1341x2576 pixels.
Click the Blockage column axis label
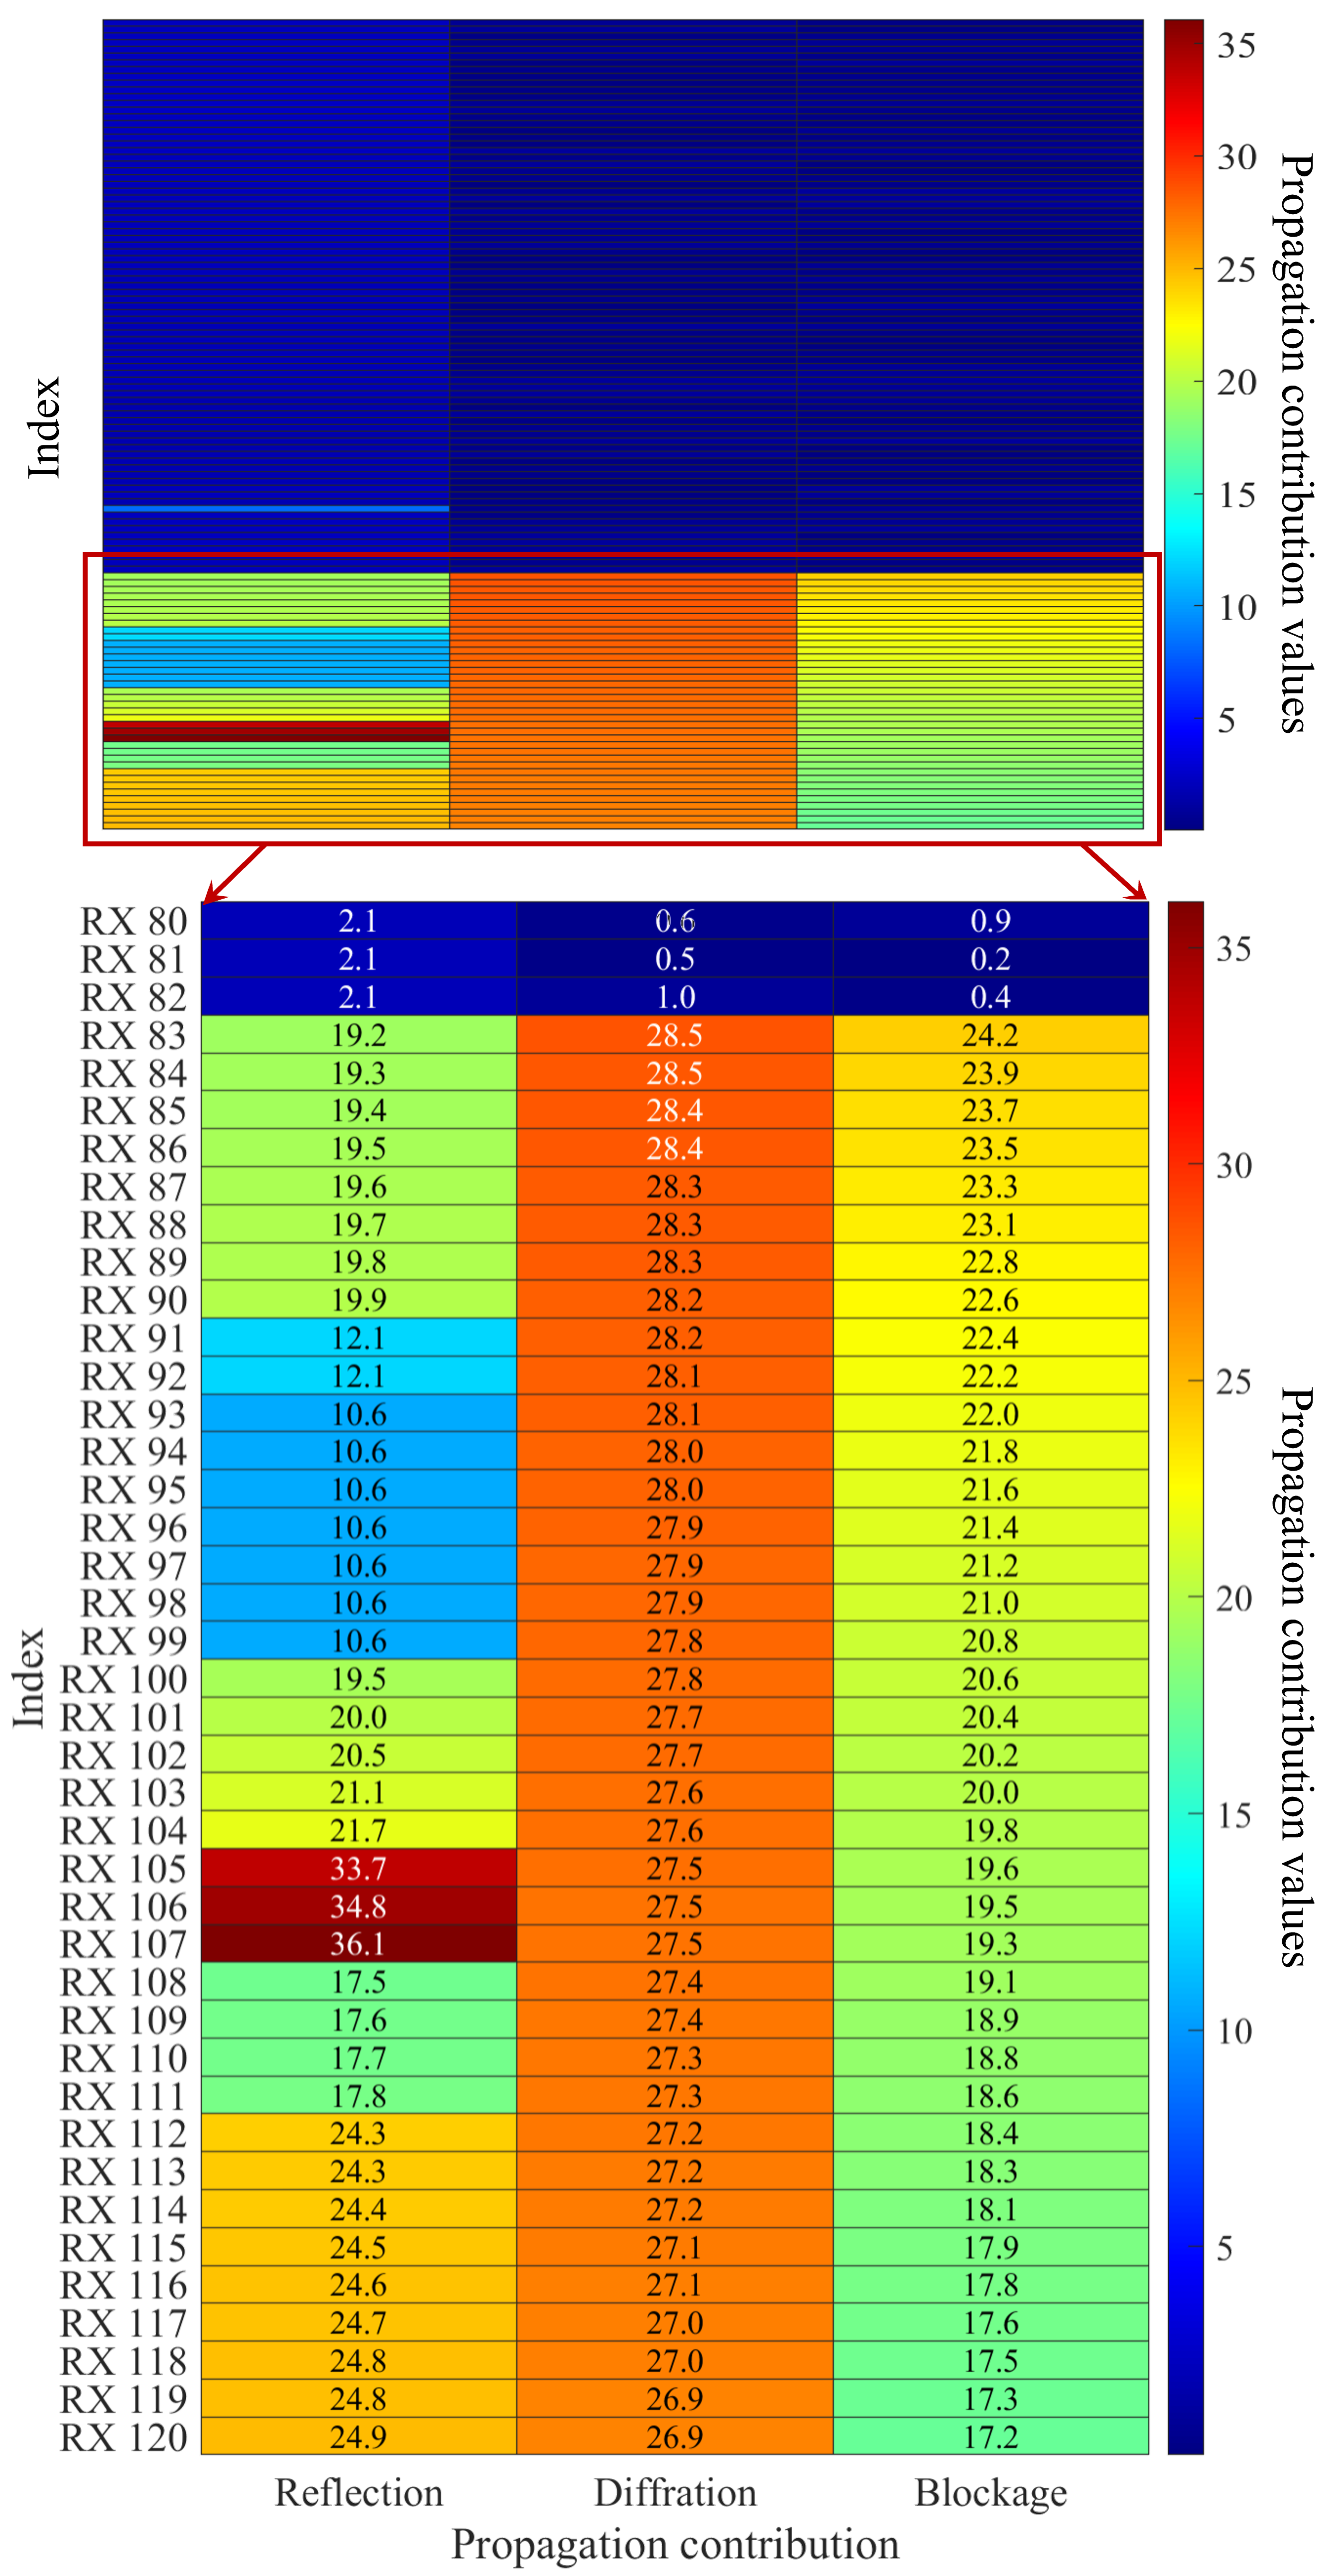click(x=990, y=2493)
